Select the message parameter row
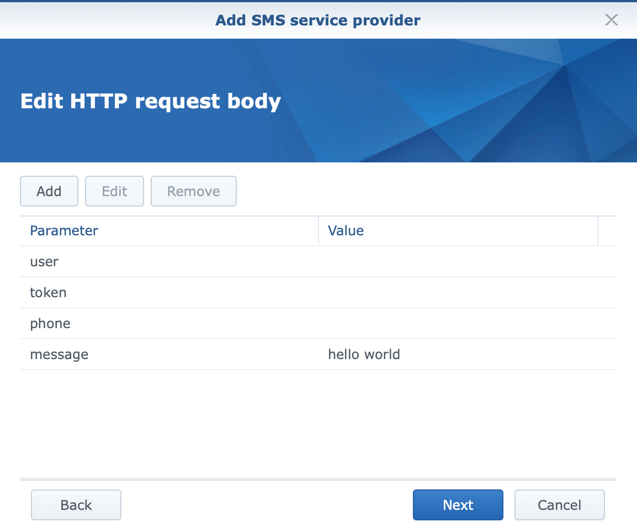This screenshot has height=527, width=637. [x=318, y=354]
